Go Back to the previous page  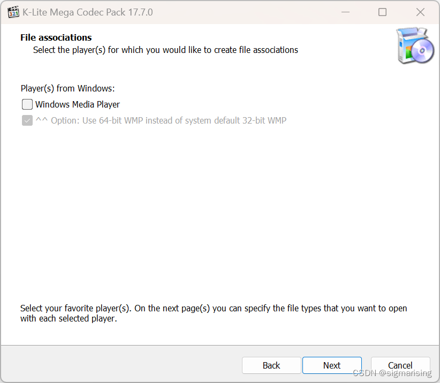click(271, 365)
